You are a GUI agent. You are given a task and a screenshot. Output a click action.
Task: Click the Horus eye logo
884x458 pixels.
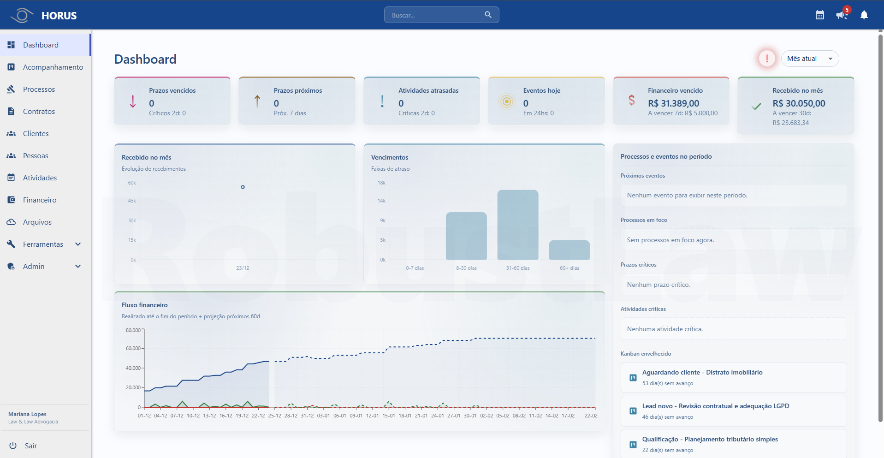click(22, 15)
